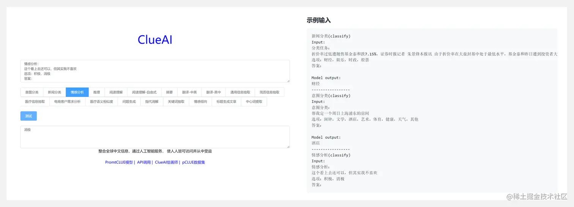Select the 医疗语义相似度 tab

101,102
